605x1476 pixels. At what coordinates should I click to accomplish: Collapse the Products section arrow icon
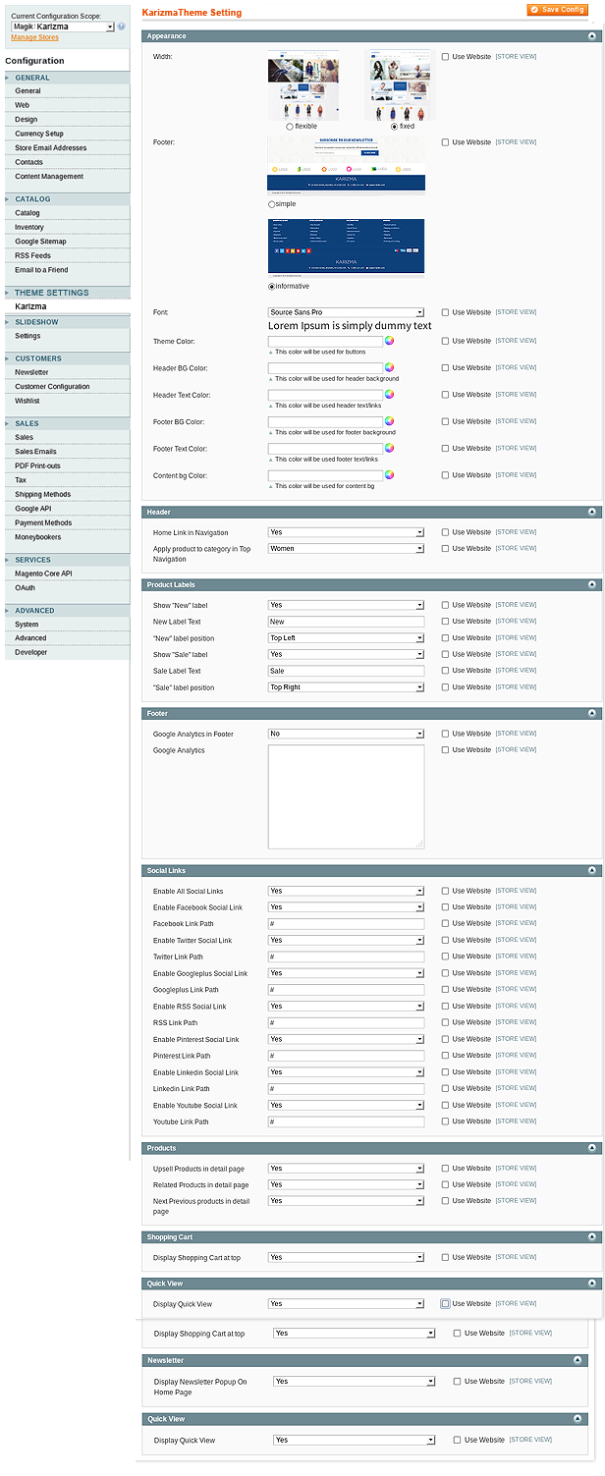click(592, 1148)
